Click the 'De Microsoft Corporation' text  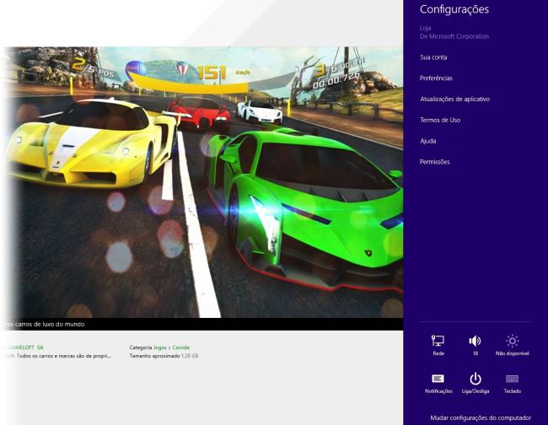point(454,36)
